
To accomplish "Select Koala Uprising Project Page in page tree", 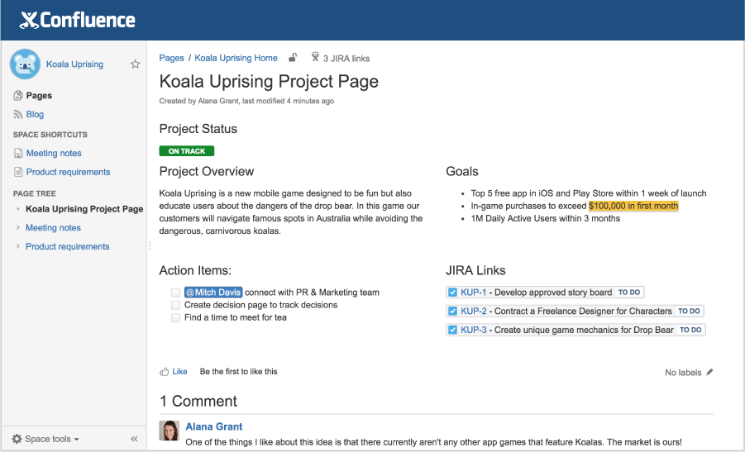I will [x=84, y=209].
